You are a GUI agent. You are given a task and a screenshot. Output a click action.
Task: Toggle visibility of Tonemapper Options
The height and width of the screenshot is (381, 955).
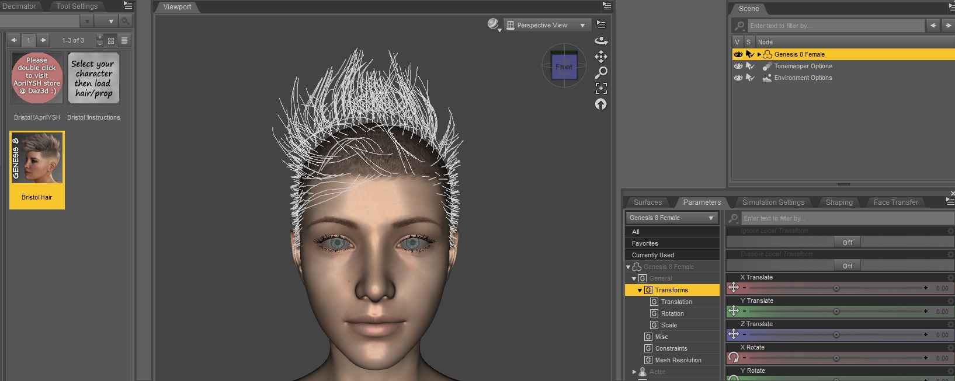[x=738, y=66]
